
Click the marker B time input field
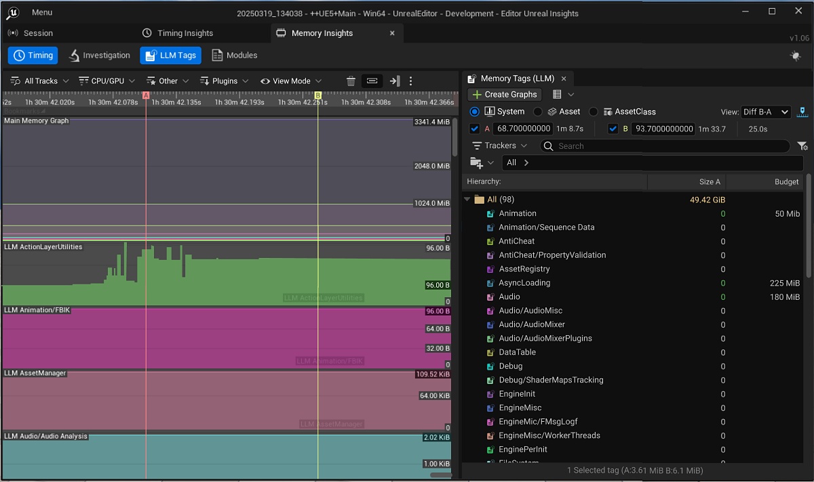coord(663,129)
